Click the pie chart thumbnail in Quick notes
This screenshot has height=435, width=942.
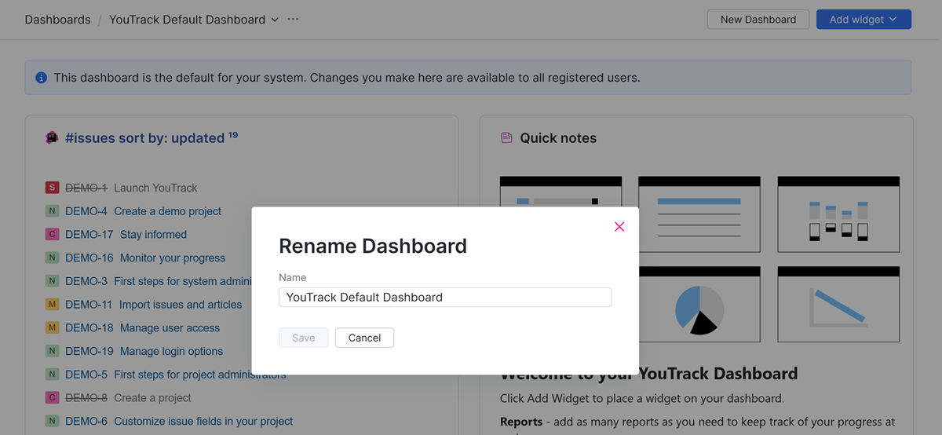click(699, 305)
